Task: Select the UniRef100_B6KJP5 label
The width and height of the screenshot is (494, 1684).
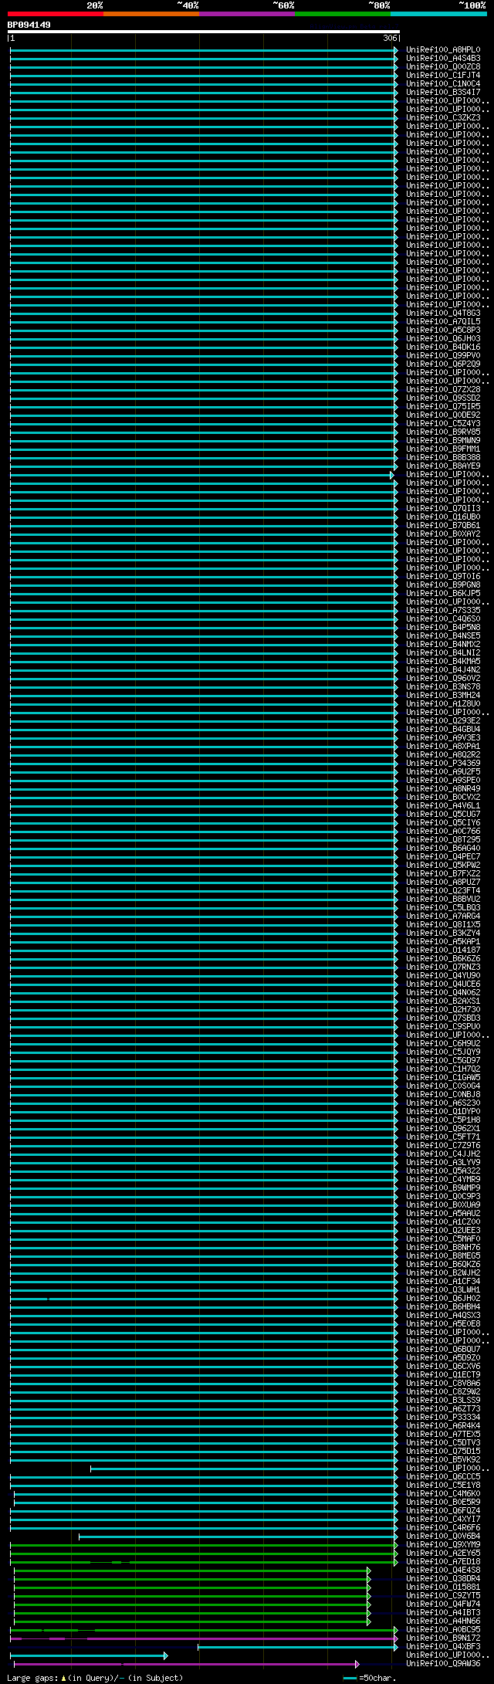Action: pyautogui.click(x=443, y=593)
